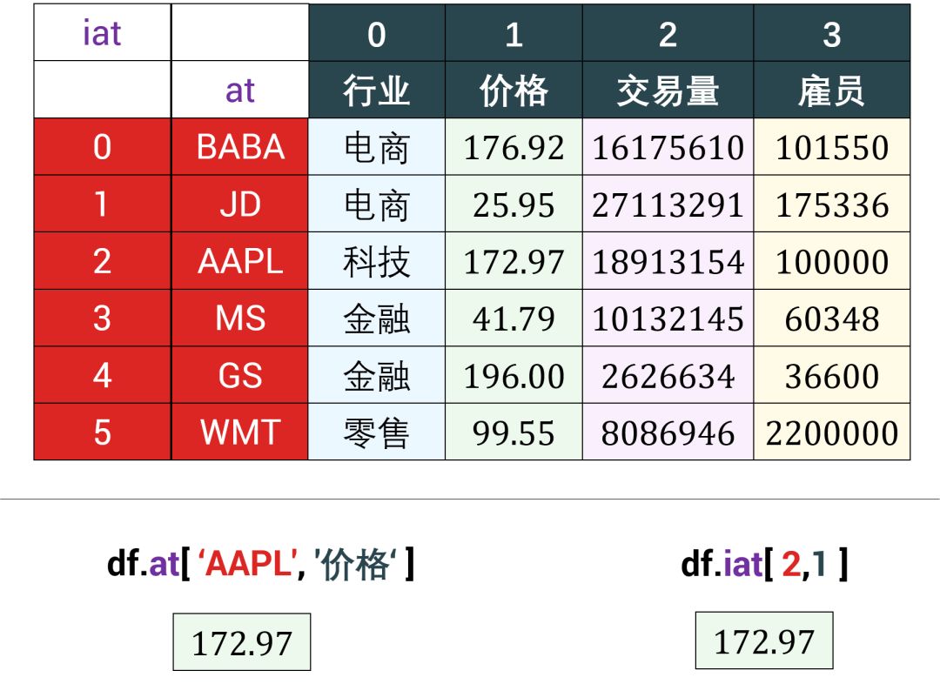This screenshot has height=684, width=940.
Task: Select AAPL's price cell 172.97
Action: (x=512, y=261)
